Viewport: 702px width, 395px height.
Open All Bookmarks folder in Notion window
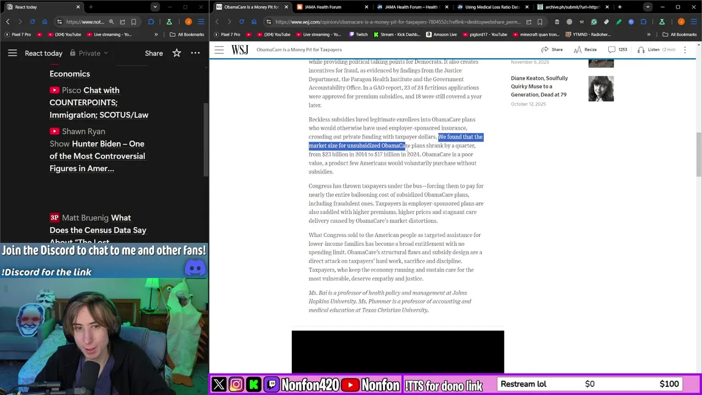pyautogui.click(x=186, y=35)
